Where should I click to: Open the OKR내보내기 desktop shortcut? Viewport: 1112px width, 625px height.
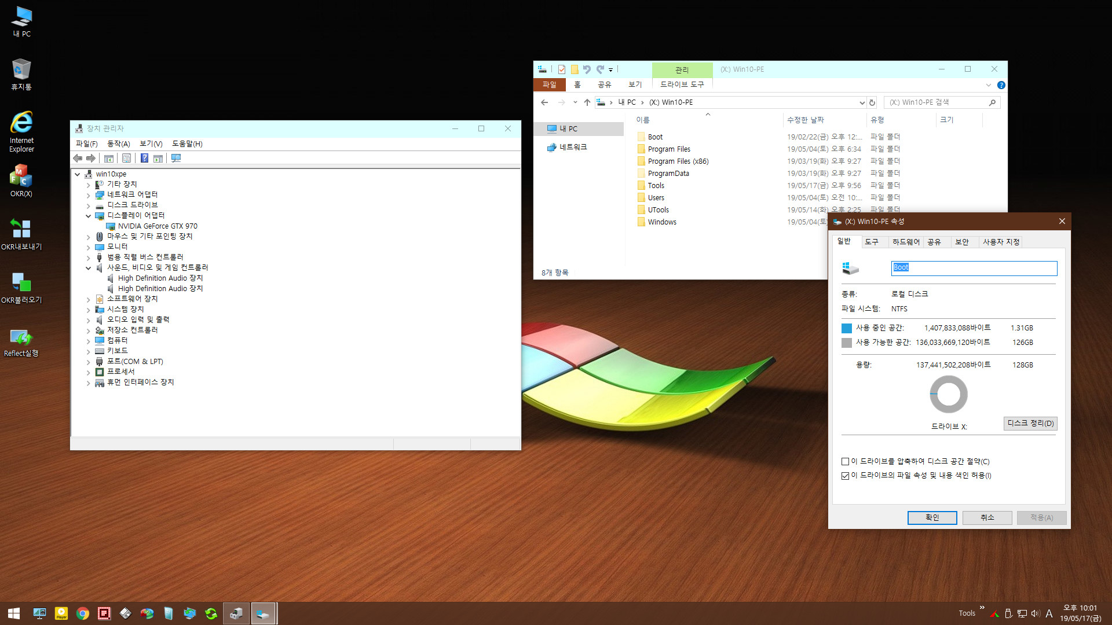[x=21, y=234]
